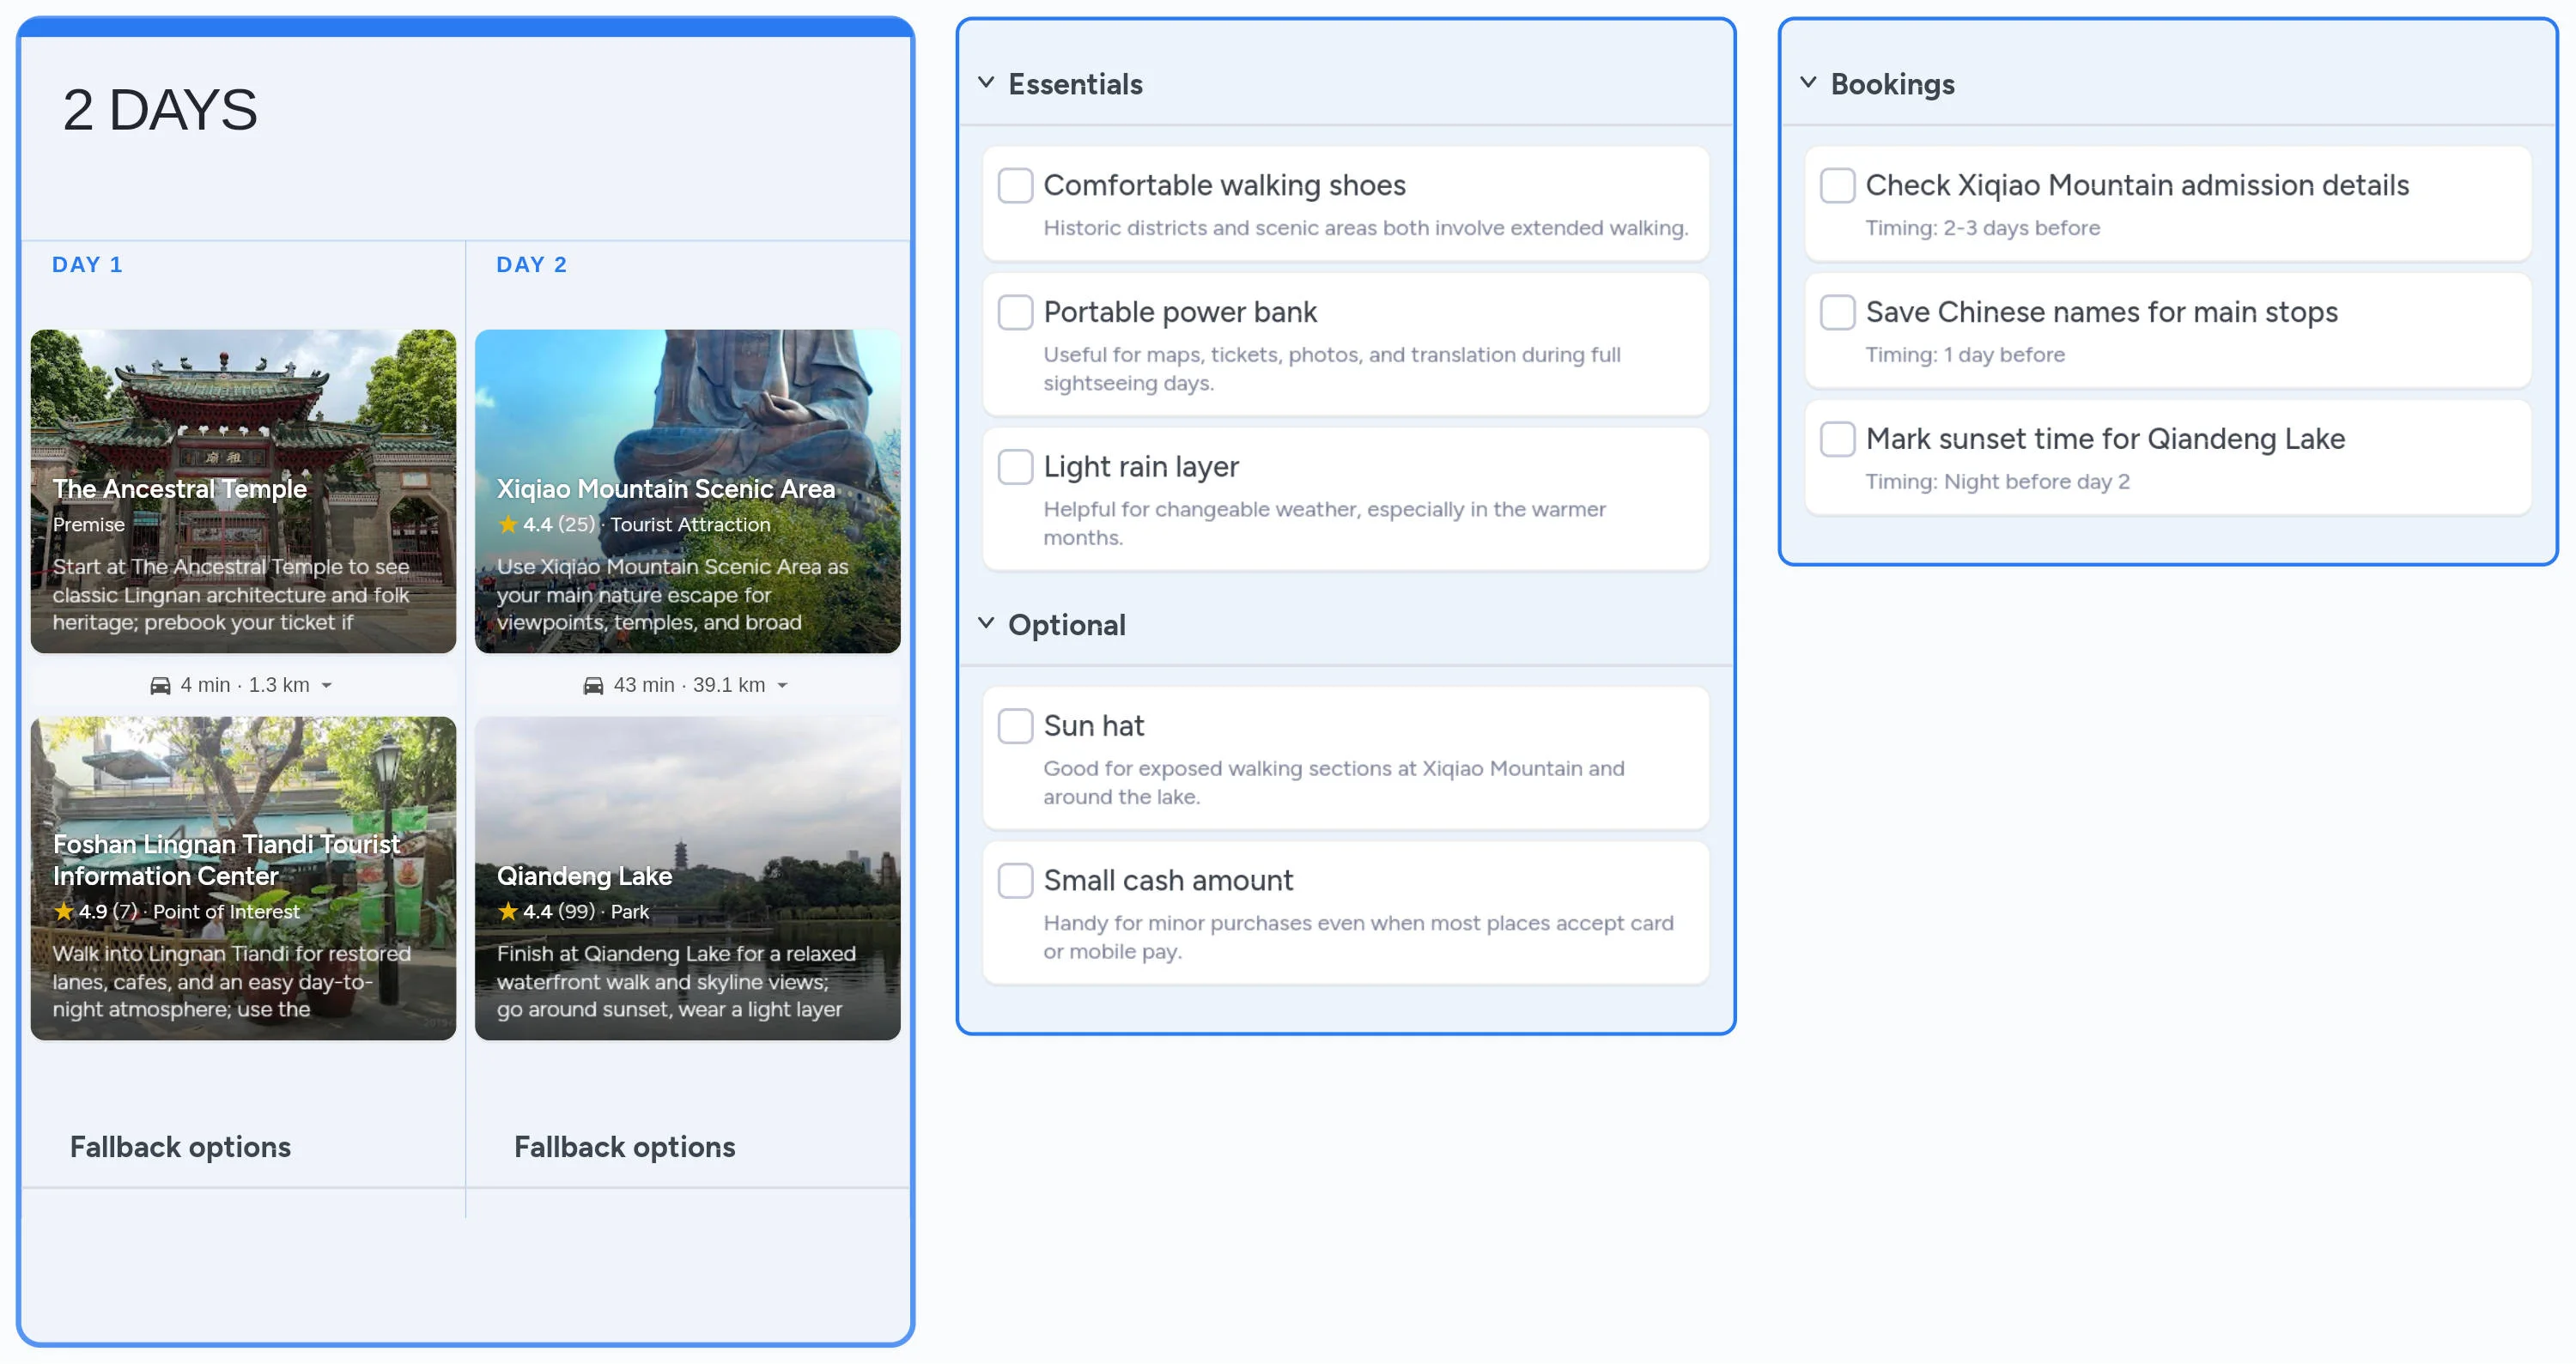Click car icon next to 43 min route
The image size is (2576, 1364).
click(x=593, y=685)
